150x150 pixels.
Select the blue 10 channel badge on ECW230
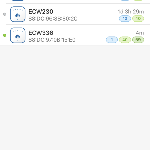click(125, 18)
